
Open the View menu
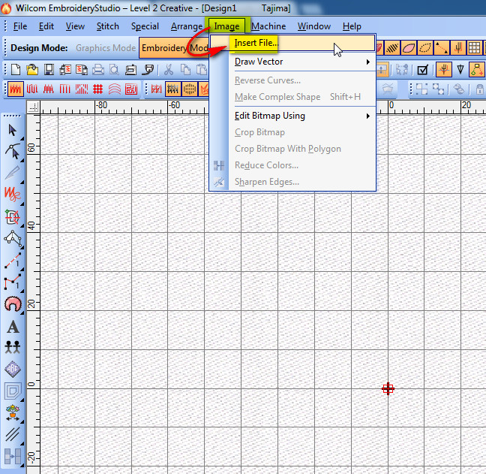(x=75, y=26)
